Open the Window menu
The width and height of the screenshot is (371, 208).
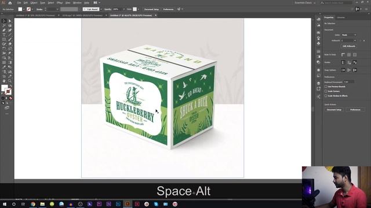tap(77, 2)
